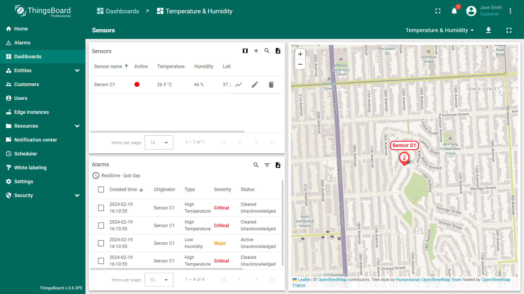The width and height of the screenshot is (524, 294).
Task: Open Temperature & Humidity state dropdown
Action: pos(439,30)
